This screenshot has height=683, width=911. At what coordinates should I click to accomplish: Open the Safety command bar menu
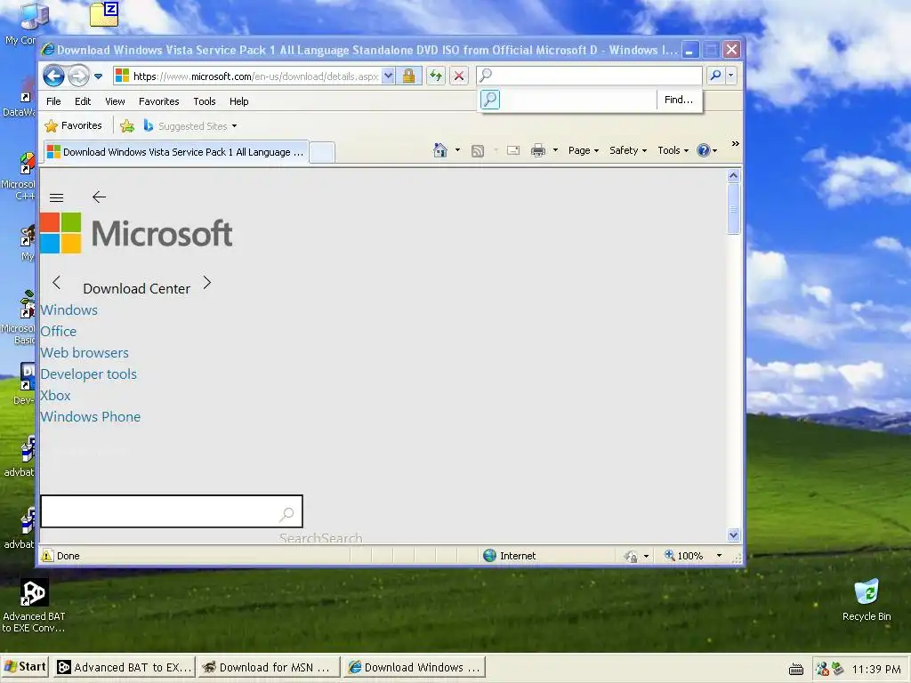pyautogui.click(x=628, y=150)
